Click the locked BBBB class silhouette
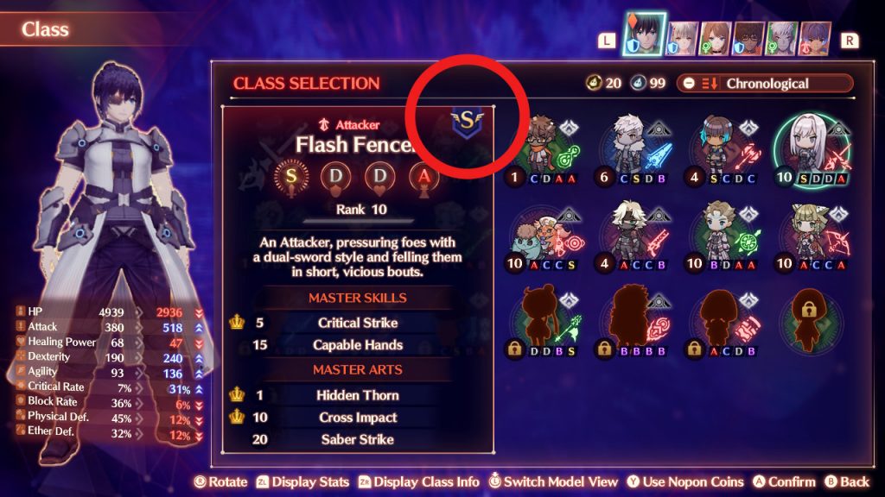This screenshot has width=885, height=497. pyautogui.click(x=635, y=323)
